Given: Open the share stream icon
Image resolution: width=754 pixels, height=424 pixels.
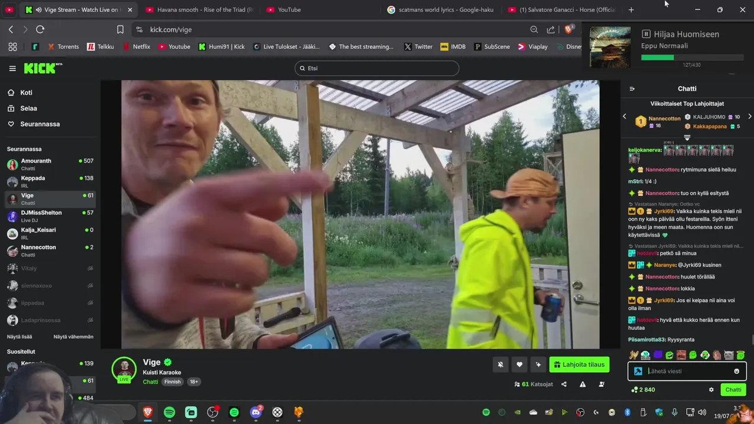Looking at the screenshot, I should 564,385.
